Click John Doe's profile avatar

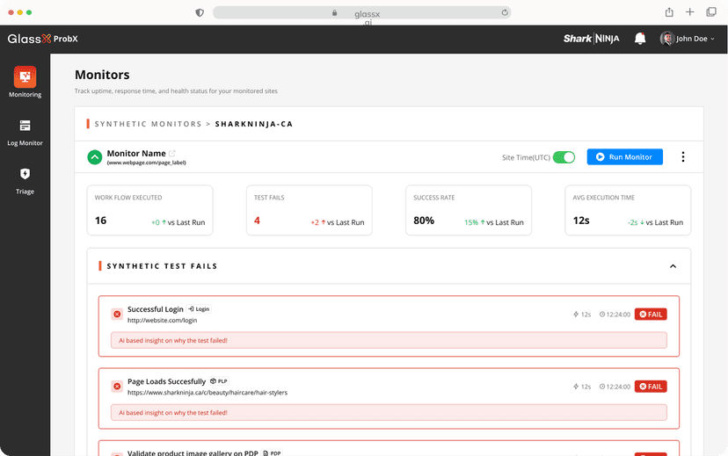click(667, 39)
